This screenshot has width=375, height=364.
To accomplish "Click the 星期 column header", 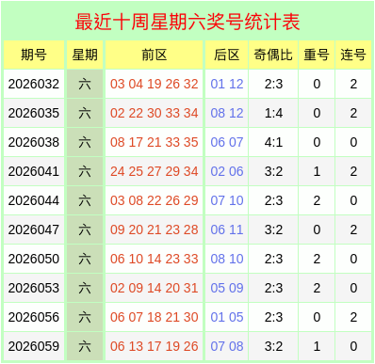I will click(x=85, y=55).
